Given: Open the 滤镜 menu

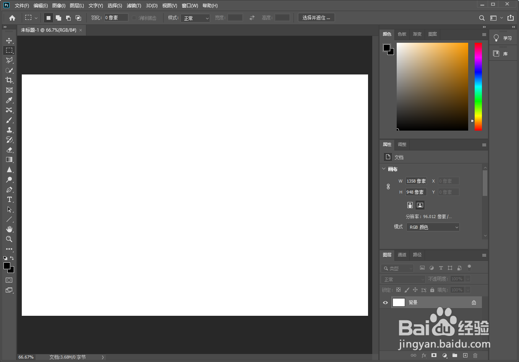Looking at the screenshot, I should click(x=133, y=5).
